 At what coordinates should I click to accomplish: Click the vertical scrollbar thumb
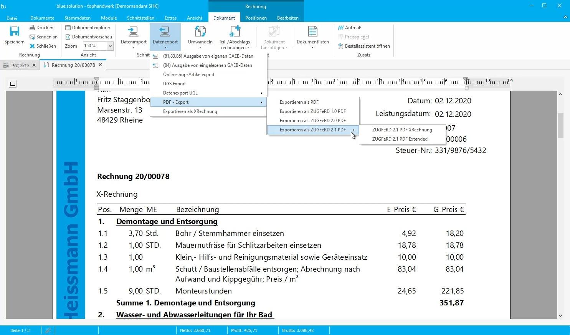click(x=560, y=126)
